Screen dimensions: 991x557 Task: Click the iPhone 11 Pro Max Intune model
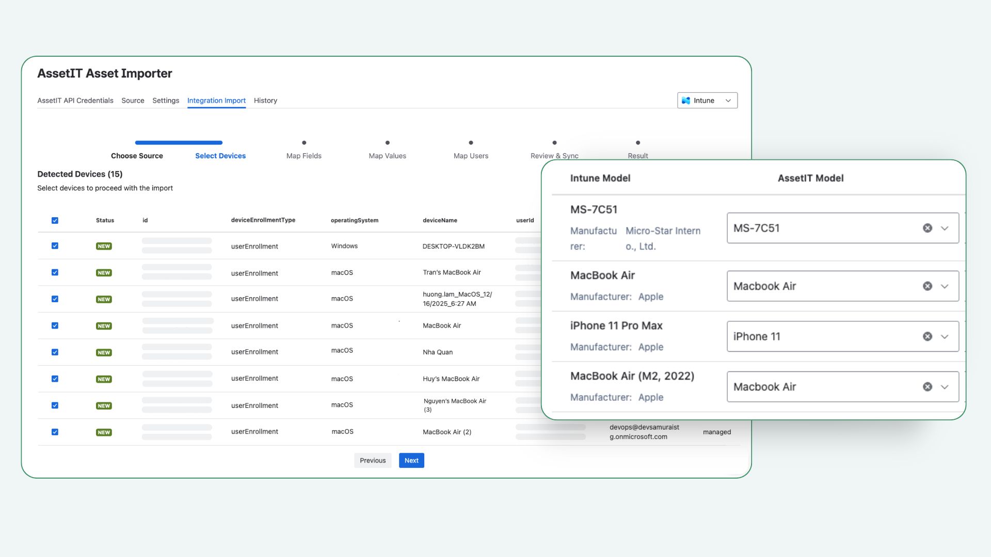616,325
